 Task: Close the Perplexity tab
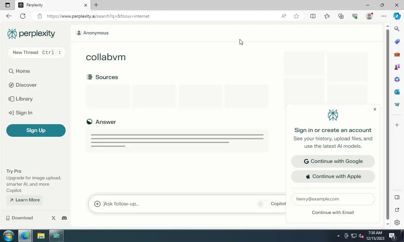pyautogui.click(x=86, y=5)
